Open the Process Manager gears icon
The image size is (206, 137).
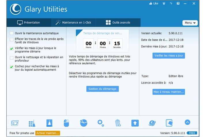101,123
